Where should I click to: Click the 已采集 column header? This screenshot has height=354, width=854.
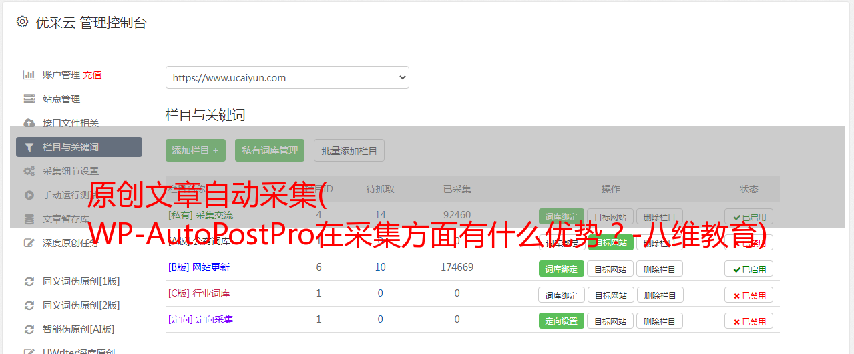coord(457,189)
